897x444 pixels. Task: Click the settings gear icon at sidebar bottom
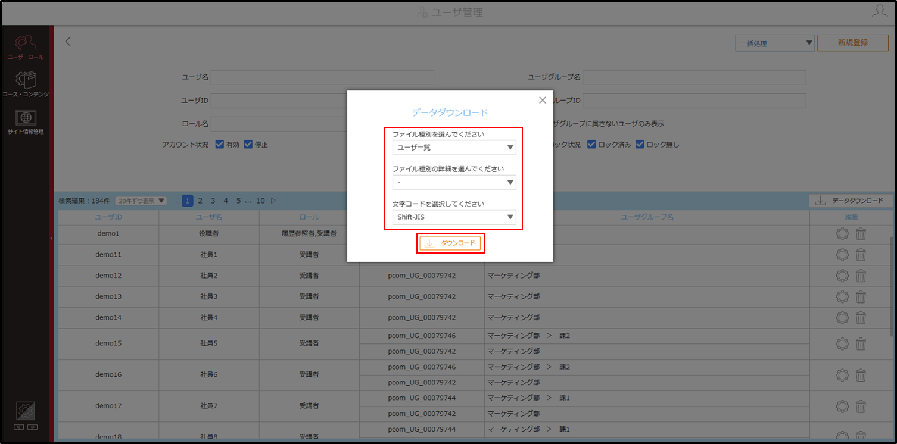[26, 411]
